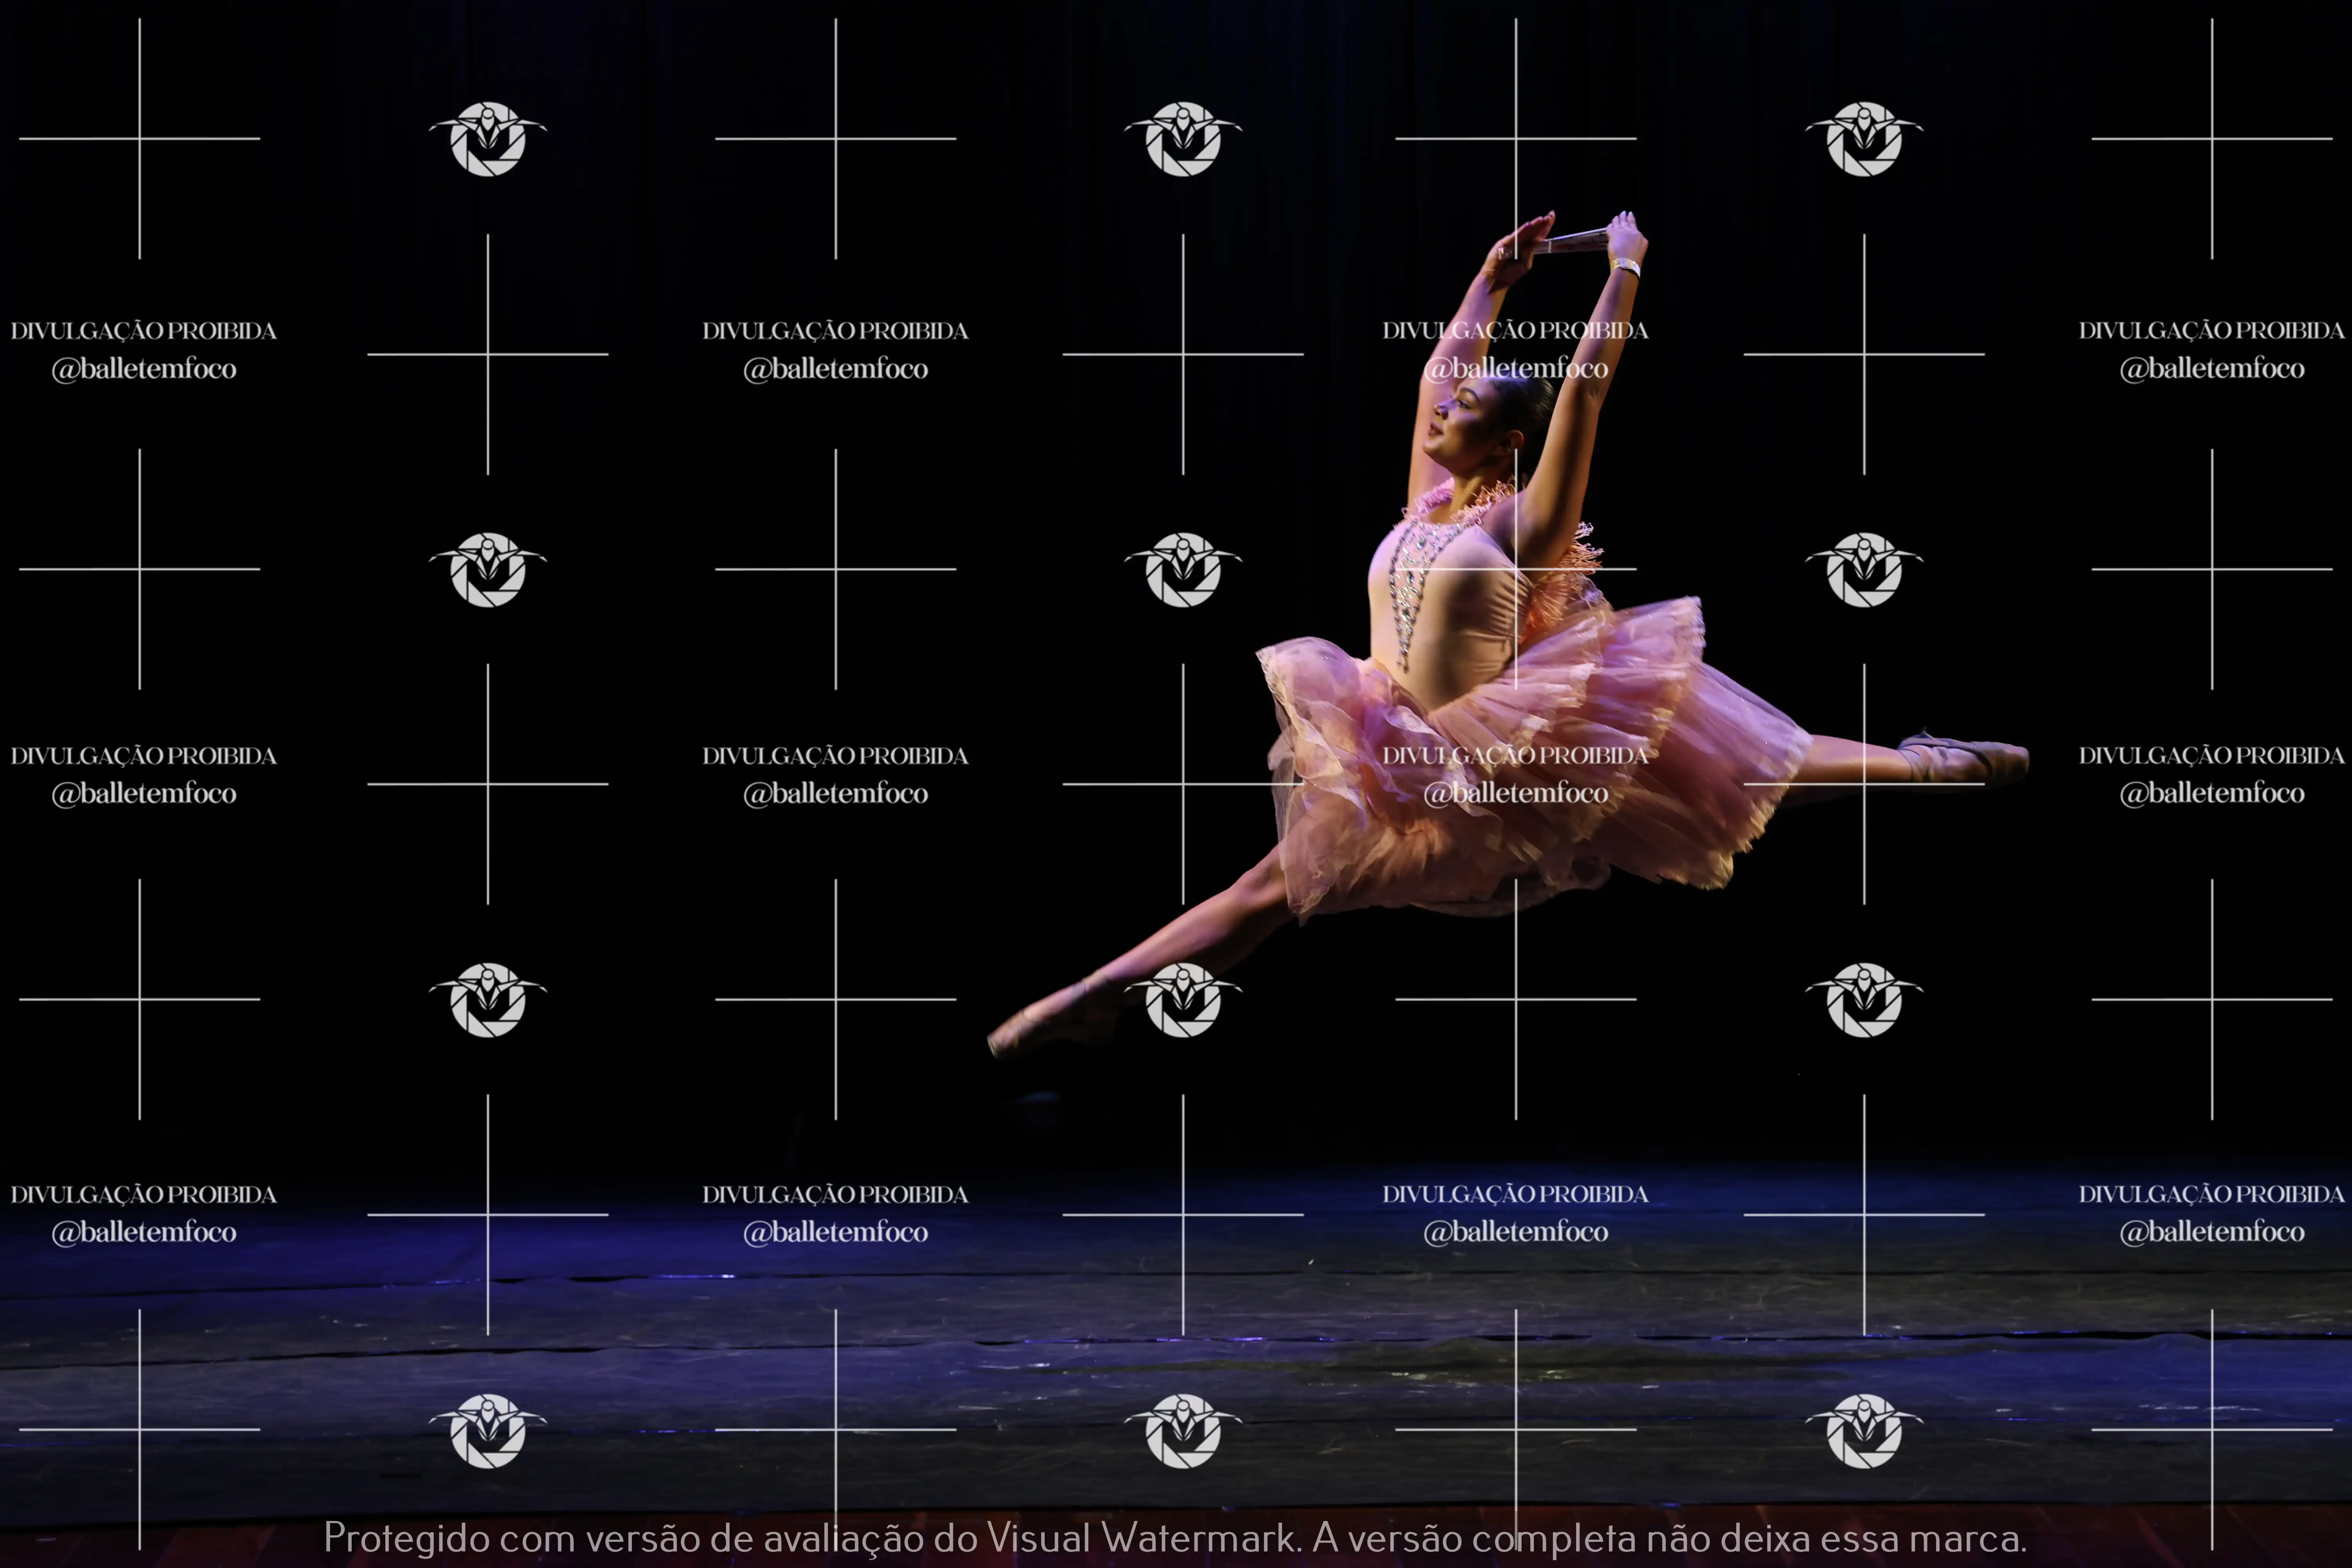Click the middle-row shutter logo left of the tutu
2352x1568 pixels.
(1183, 569)
